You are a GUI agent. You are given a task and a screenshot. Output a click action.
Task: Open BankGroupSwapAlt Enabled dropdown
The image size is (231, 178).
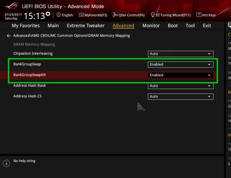[180, 75]
